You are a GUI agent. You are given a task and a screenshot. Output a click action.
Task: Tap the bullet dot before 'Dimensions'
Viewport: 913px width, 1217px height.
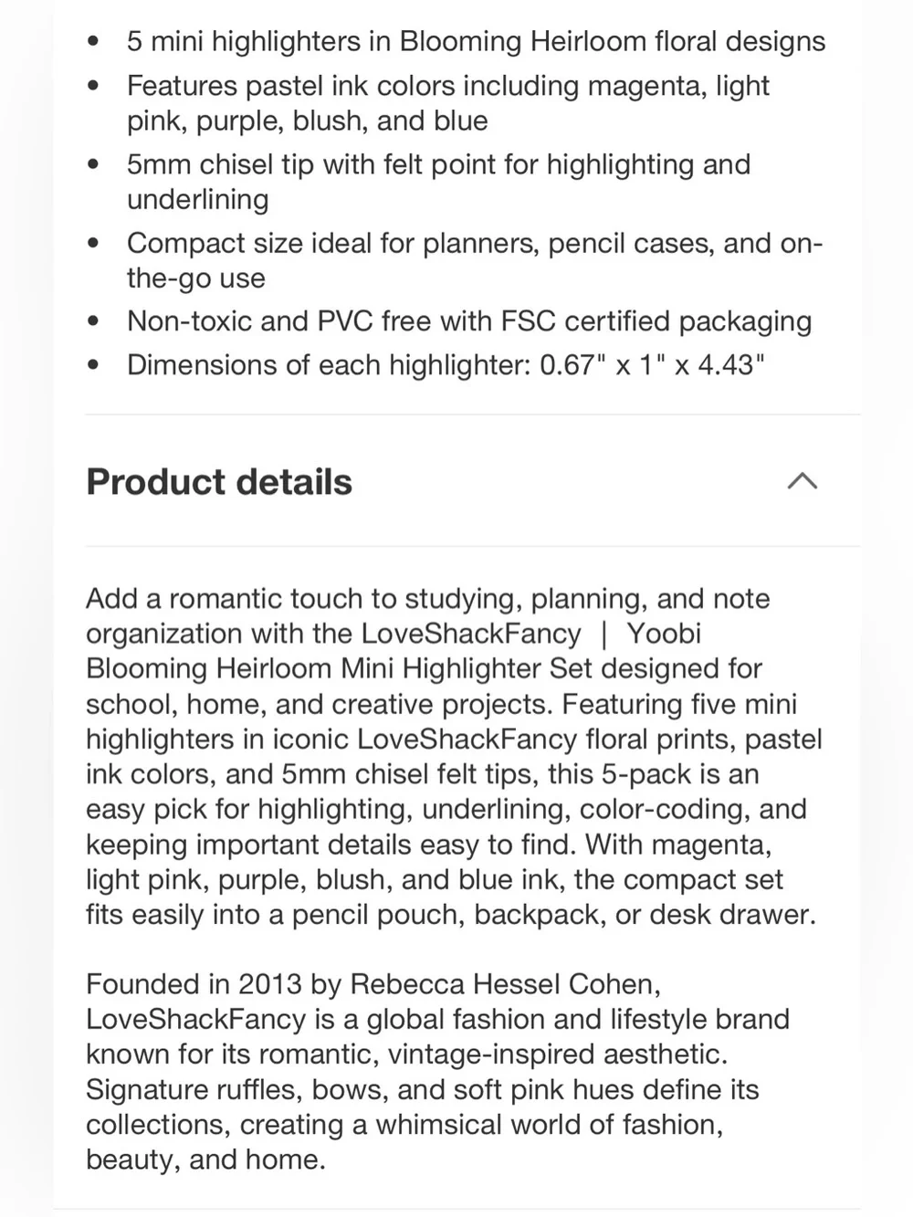tap(93, 365)
